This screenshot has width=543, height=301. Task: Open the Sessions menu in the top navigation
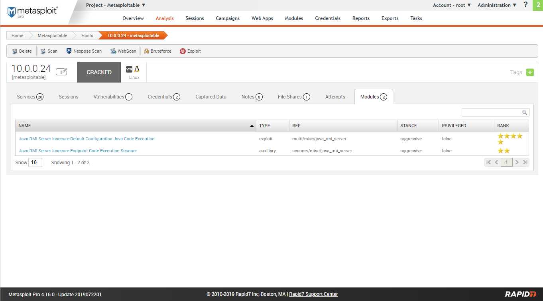[x=195, y=18]
